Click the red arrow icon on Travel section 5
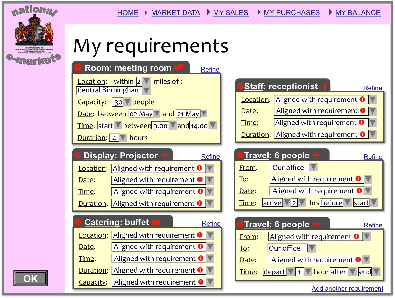This screenshot has height=298, width=395. coord(316,155)
